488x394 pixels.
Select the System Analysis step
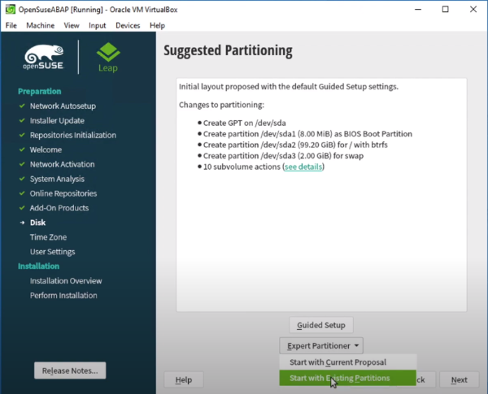tap(57, 179)
